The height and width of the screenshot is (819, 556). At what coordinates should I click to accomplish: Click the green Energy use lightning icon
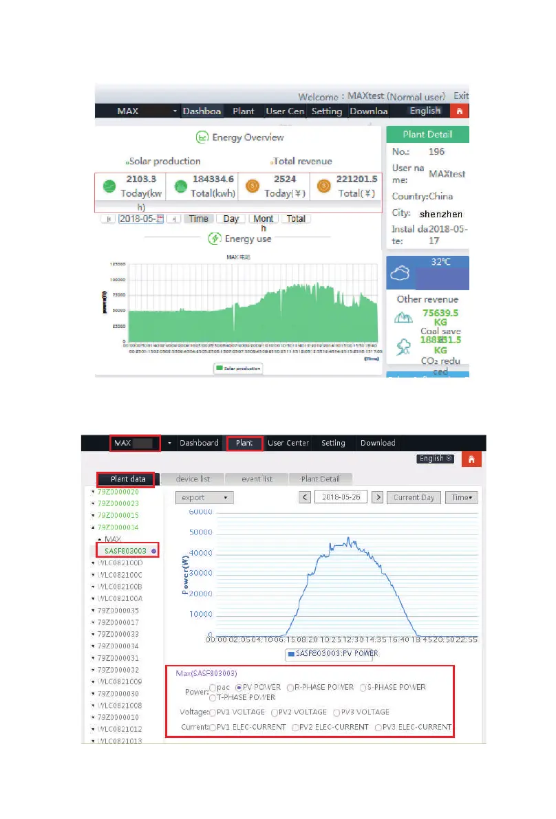click(x=215, y=239)
